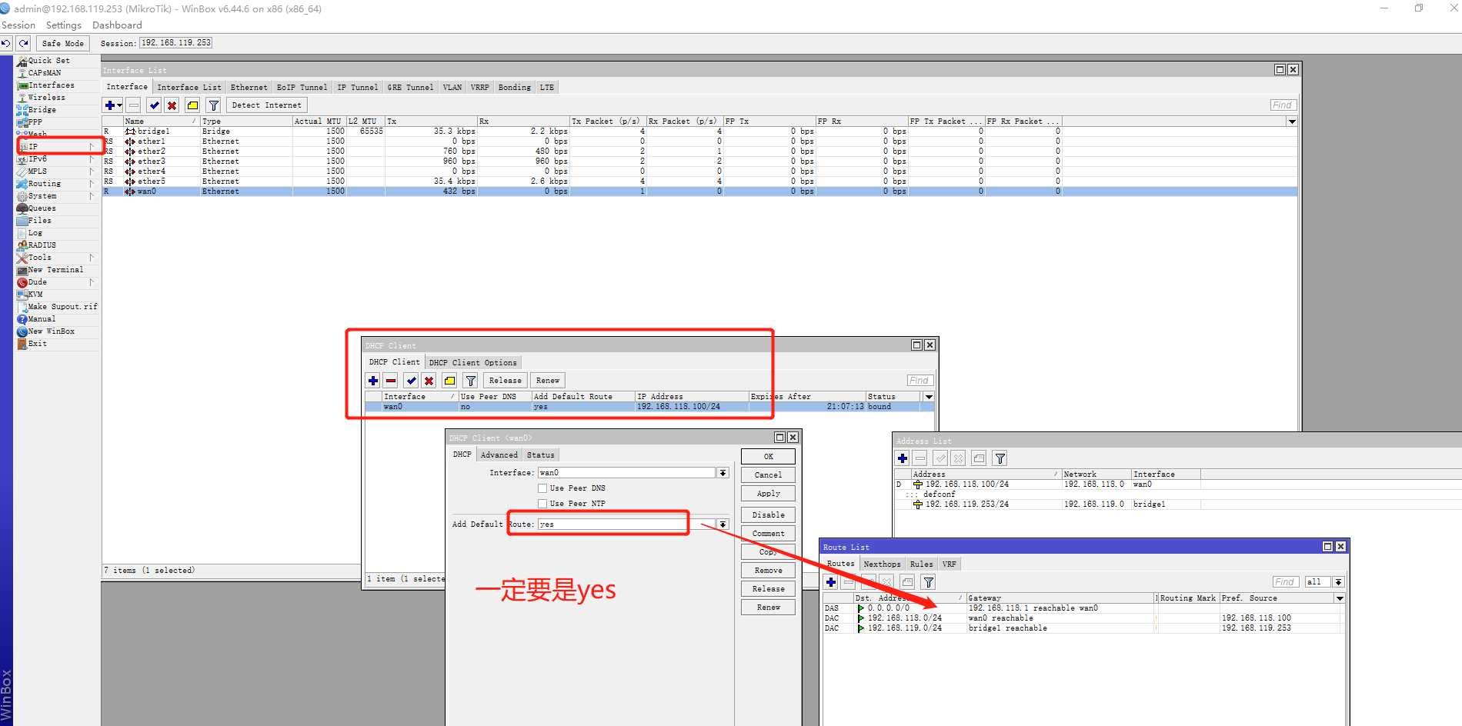Click the Detect Internet button
Viewport: 1462px width, 726px height.
[x=266, y=105]
